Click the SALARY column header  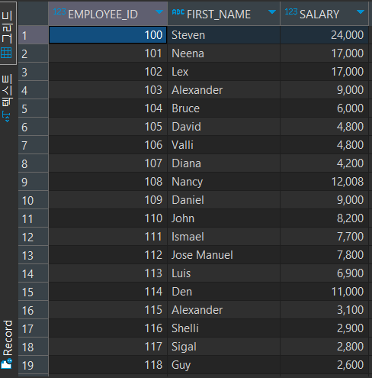click(x=324, y=14)
